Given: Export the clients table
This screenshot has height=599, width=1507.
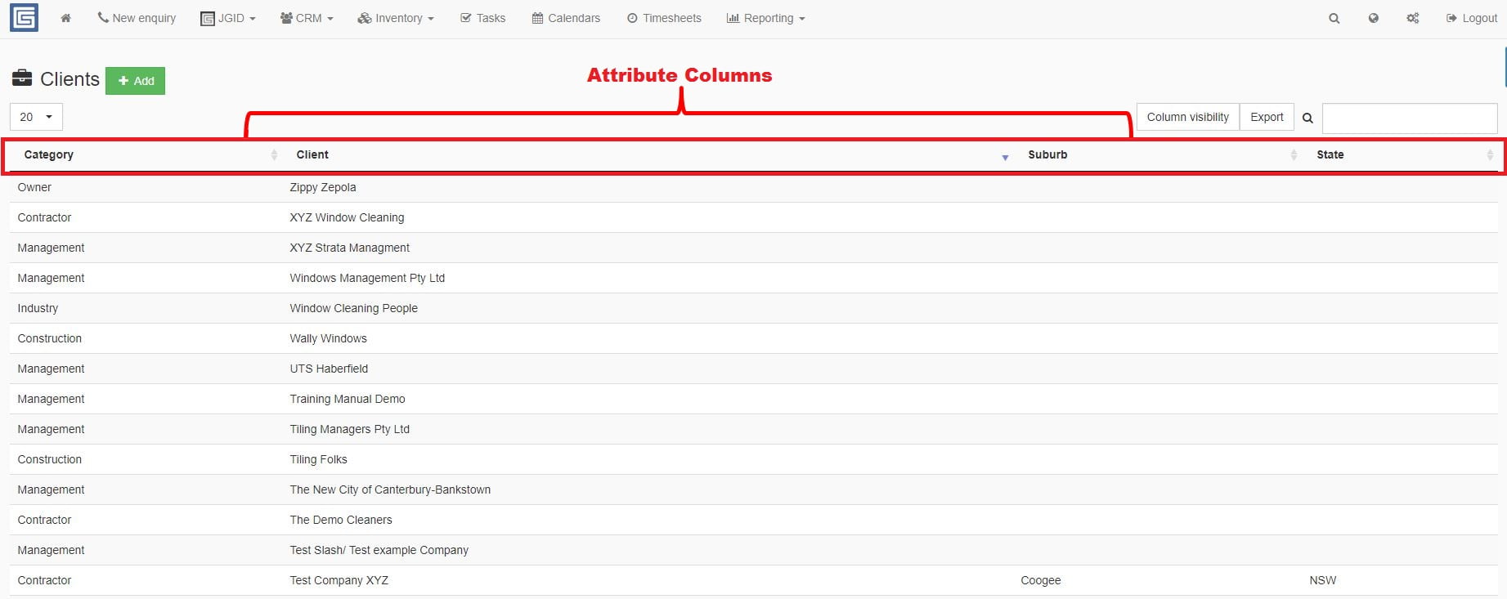Looking at the screenshot, I should coord(1267,117).
